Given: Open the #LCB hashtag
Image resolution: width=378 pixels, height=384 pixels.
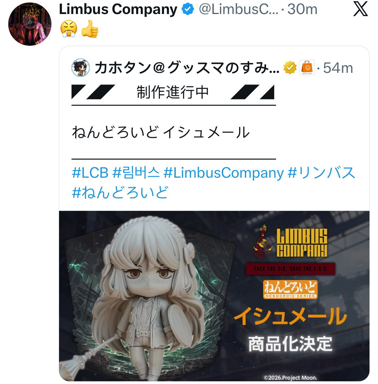Looking at the screenshot, I should click(x=90, y=173).
